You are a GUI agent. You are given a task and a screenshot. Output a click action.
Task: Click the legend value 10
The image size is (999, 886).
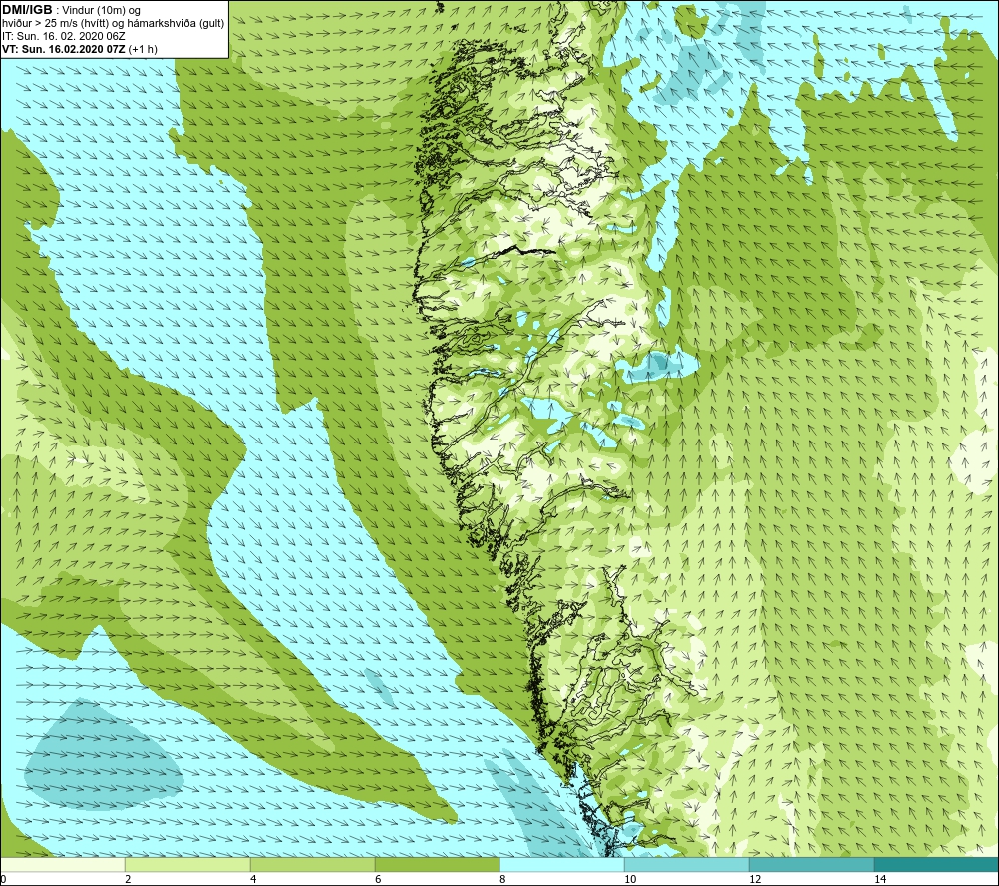click(630, 879)
